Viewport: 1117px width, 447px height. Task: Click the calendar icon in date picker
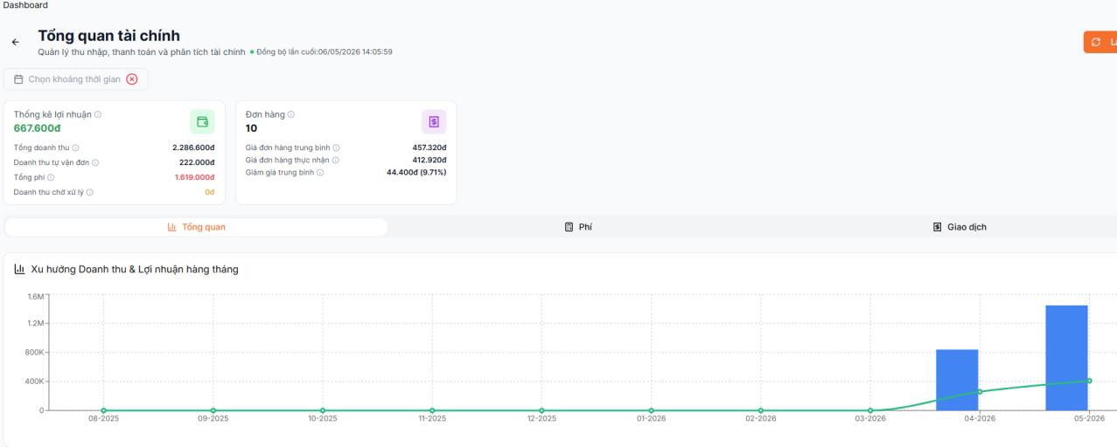point(18,79)
